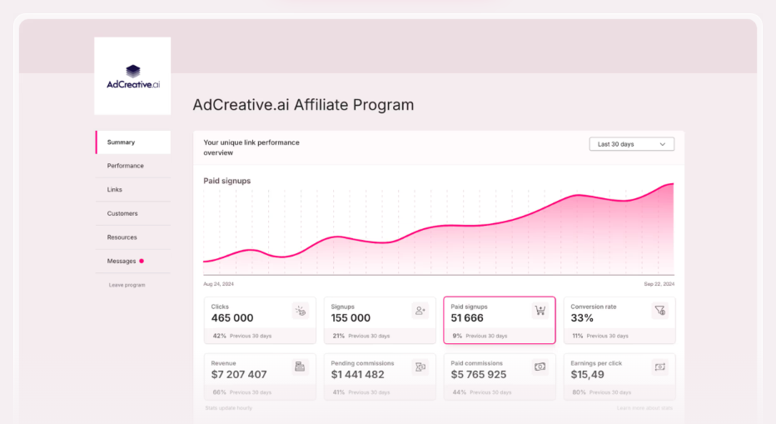Image resolution: width=776 pixels, height=424 pixels.
Task: Select the Paid commissions $5 765 925 card
Action: point(500,377)
